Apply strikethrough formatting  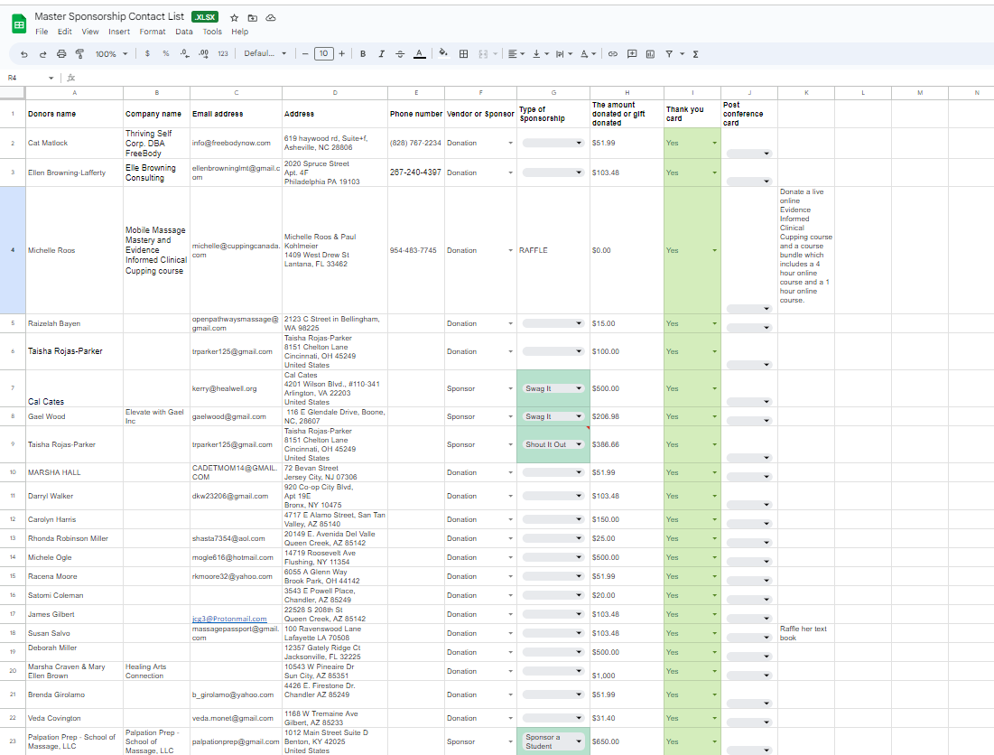coord(400,54)
